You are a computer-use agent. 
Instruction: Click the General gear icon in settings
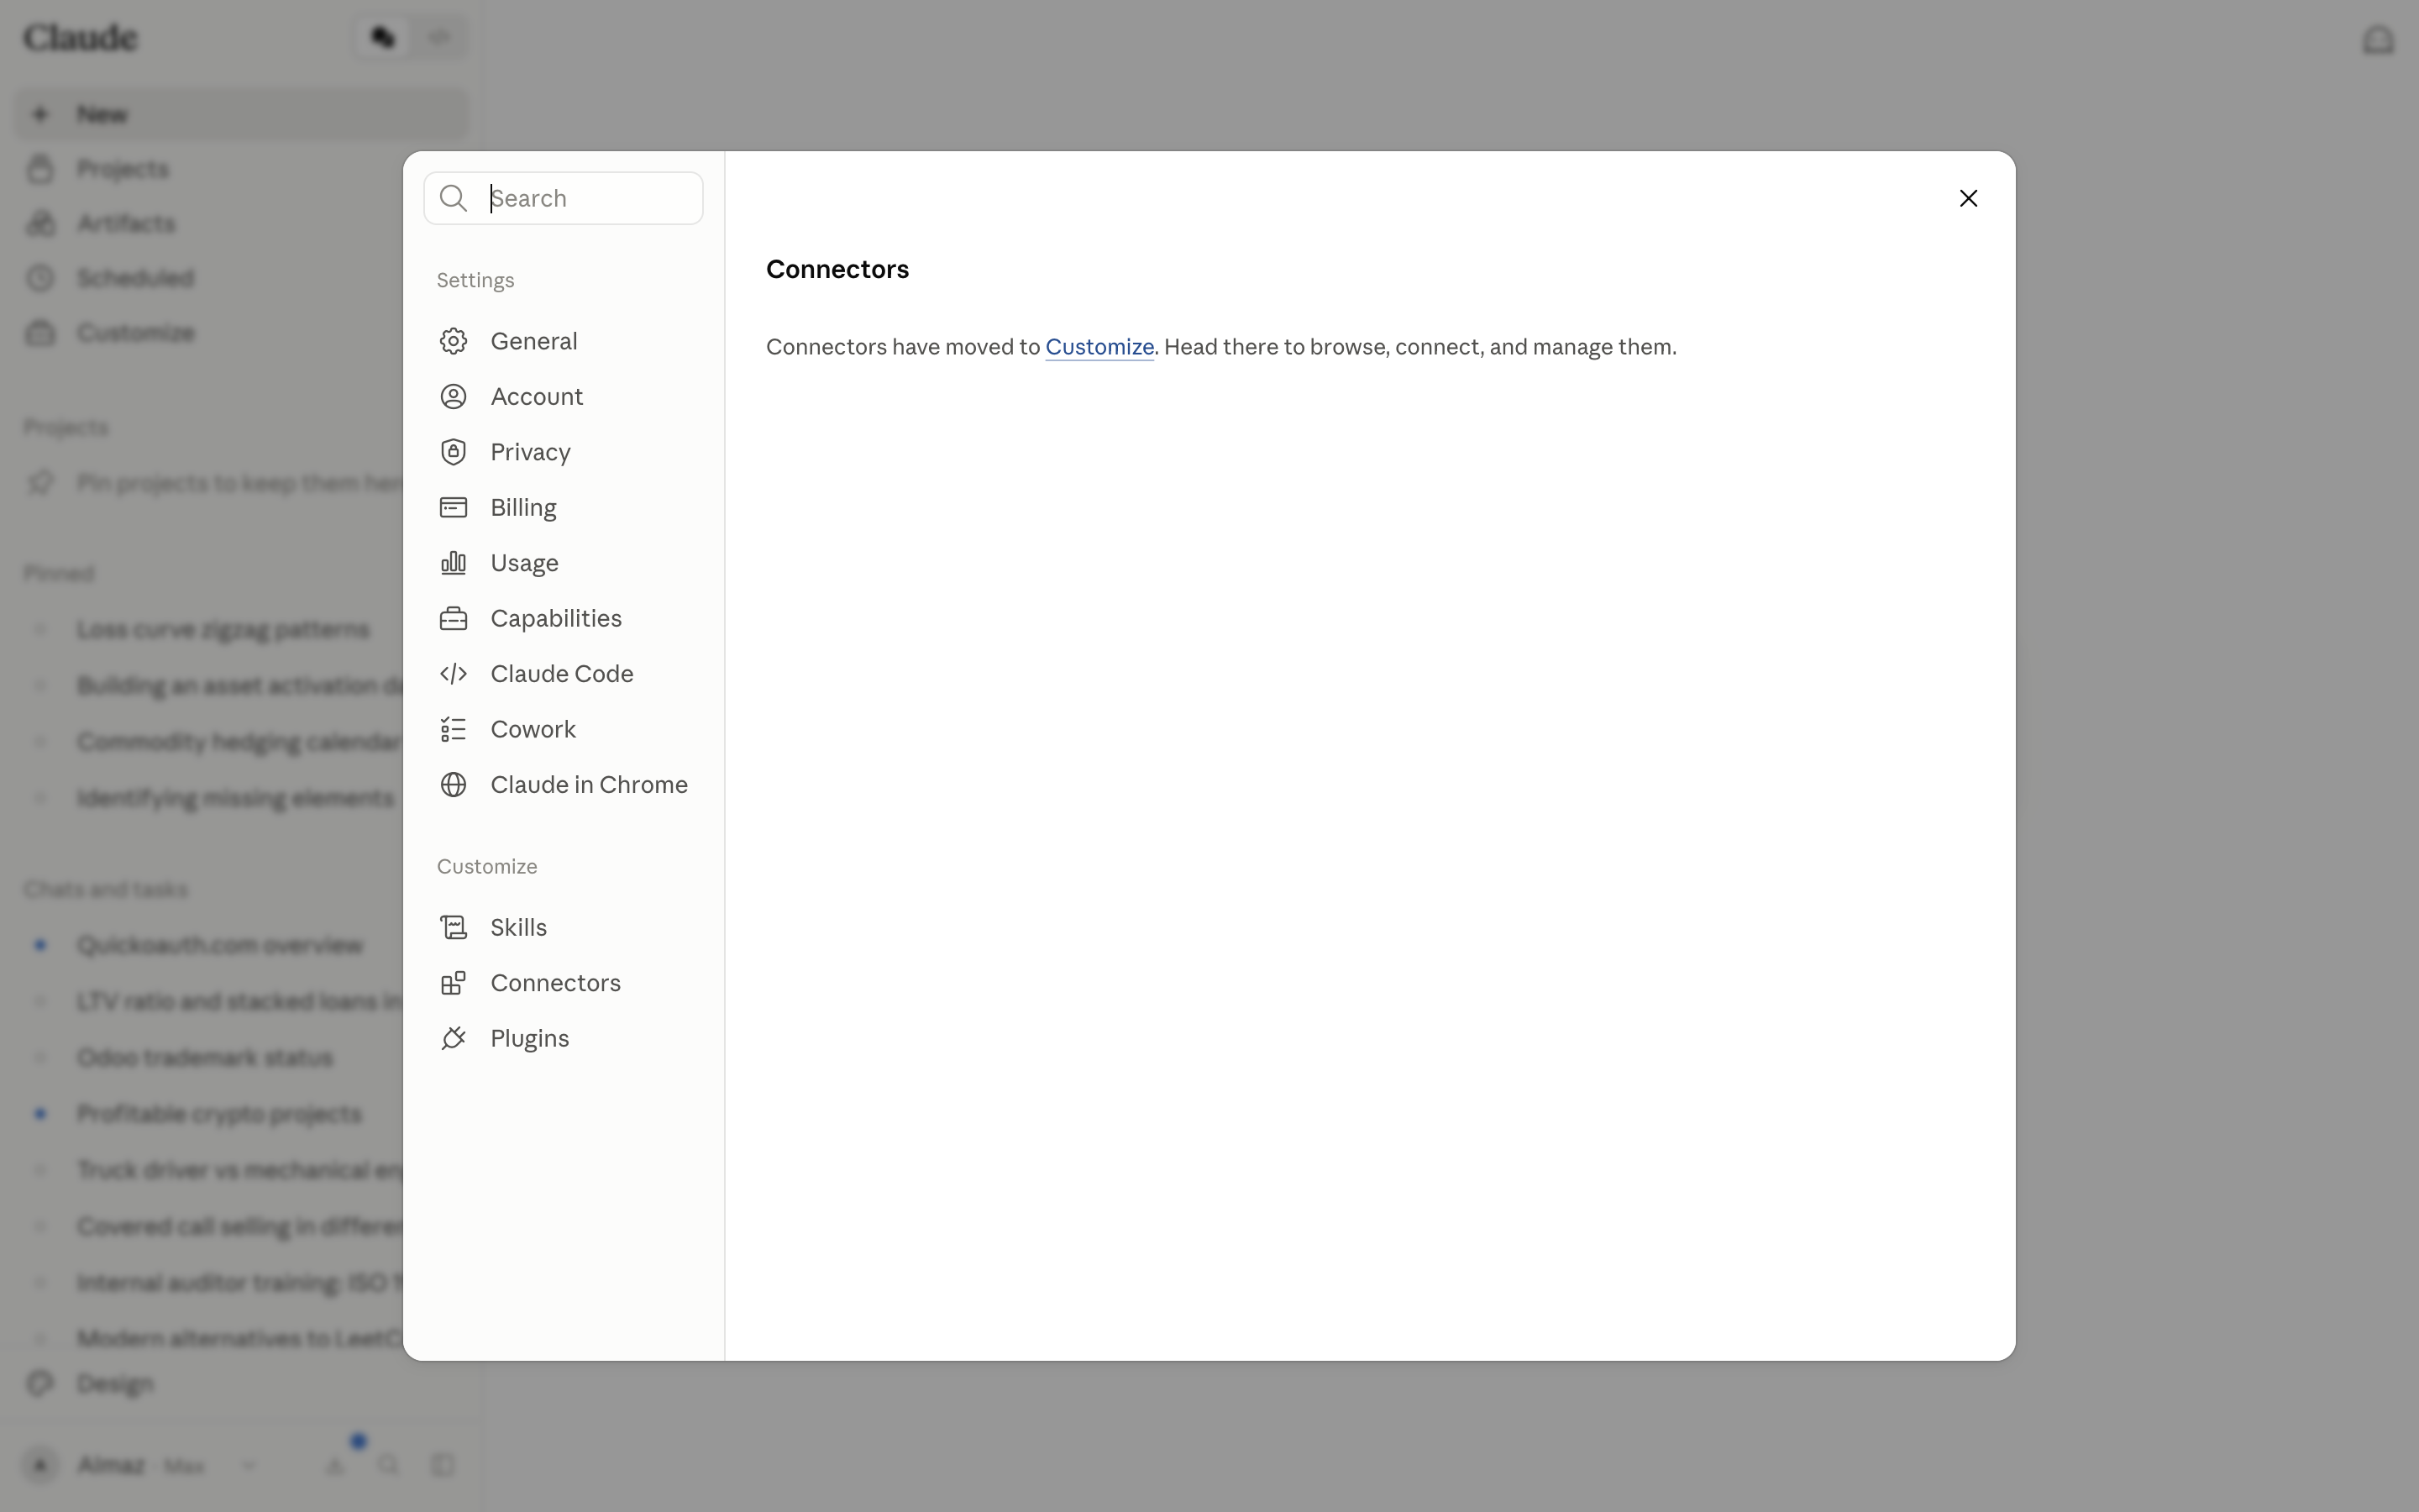[x=453, y=341]
